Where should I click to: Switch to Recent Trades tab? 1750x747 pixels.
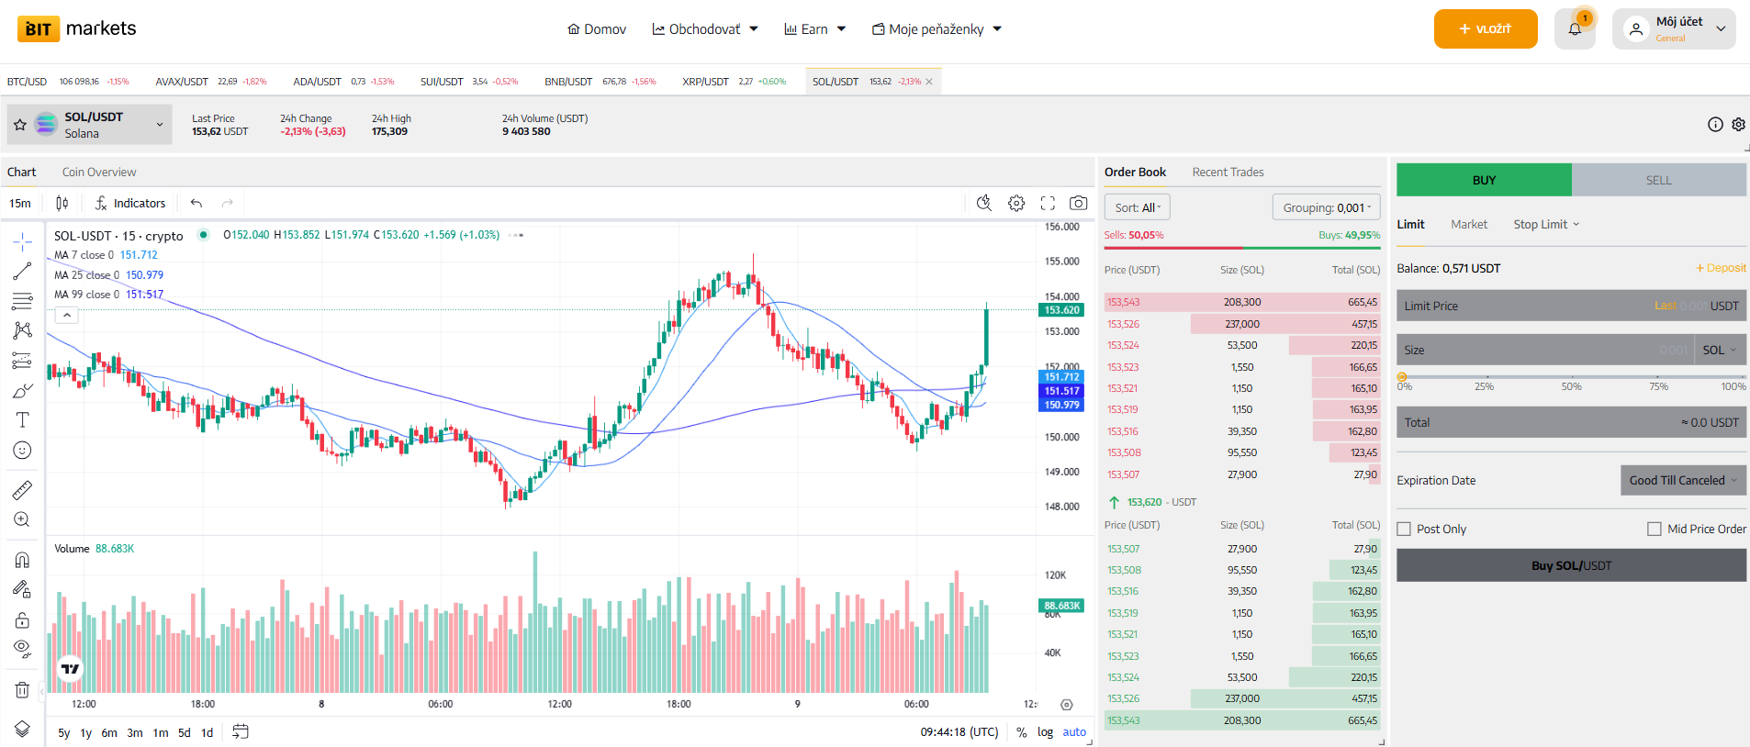1228,172
